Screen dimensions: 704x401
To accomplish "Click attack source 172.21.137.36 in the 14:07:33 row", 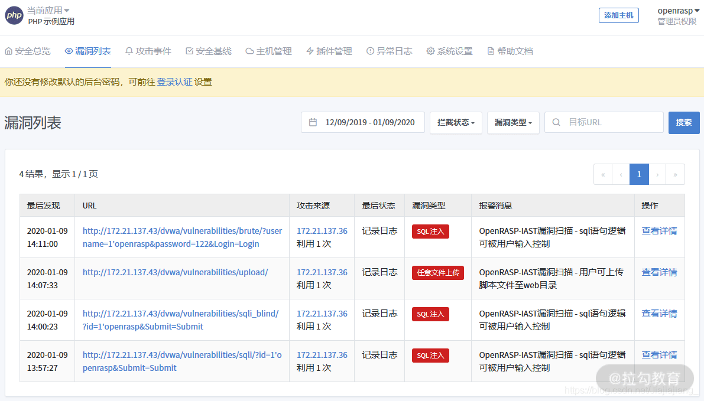I will [x=322, y=272].
